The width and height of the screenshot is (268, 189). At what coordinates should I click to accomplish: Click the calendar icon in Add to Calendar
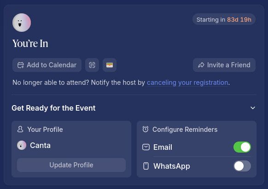pos(21,65)
